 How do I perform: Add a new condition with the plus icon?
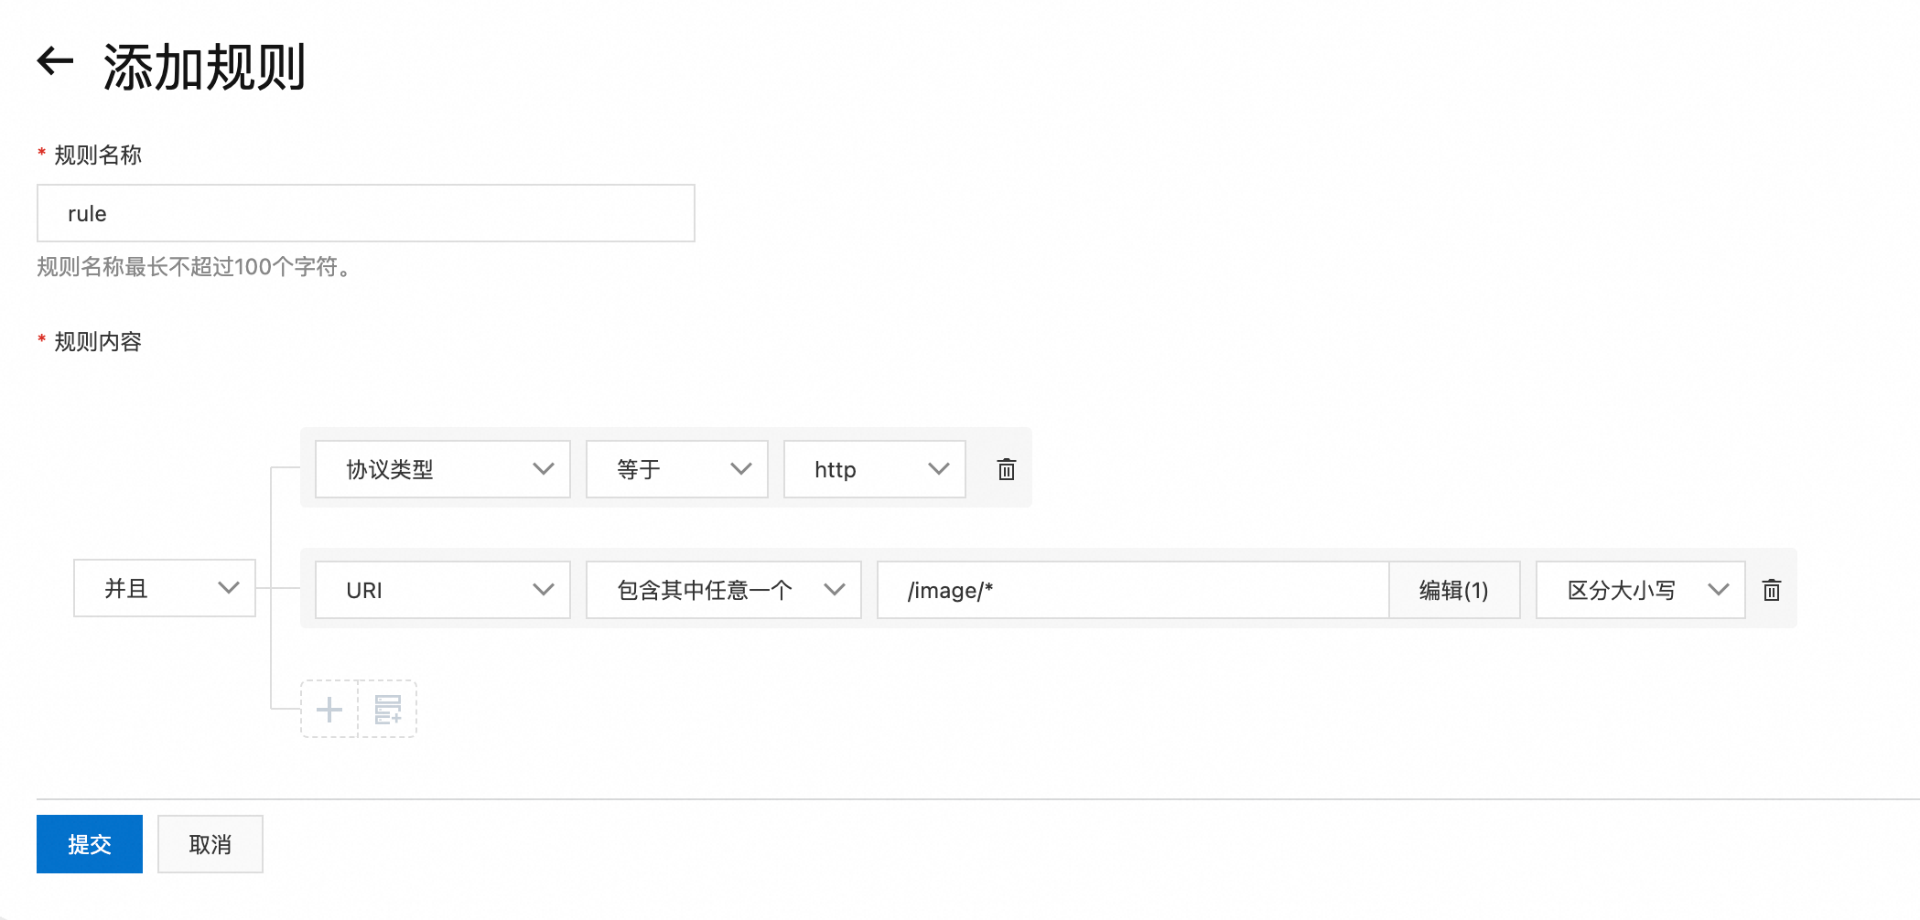point(329,709)
